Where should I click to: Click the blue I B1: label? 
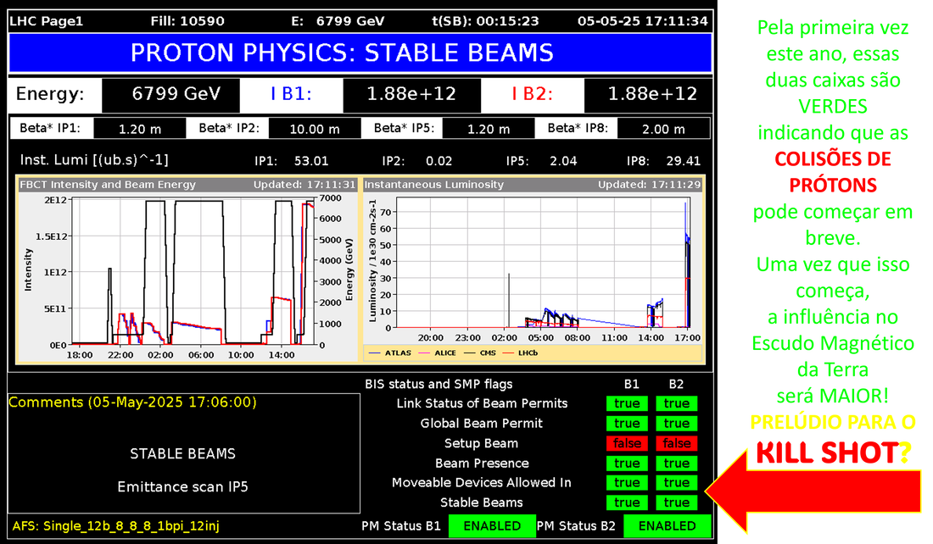pyautogui.click(x=291, y=94)
